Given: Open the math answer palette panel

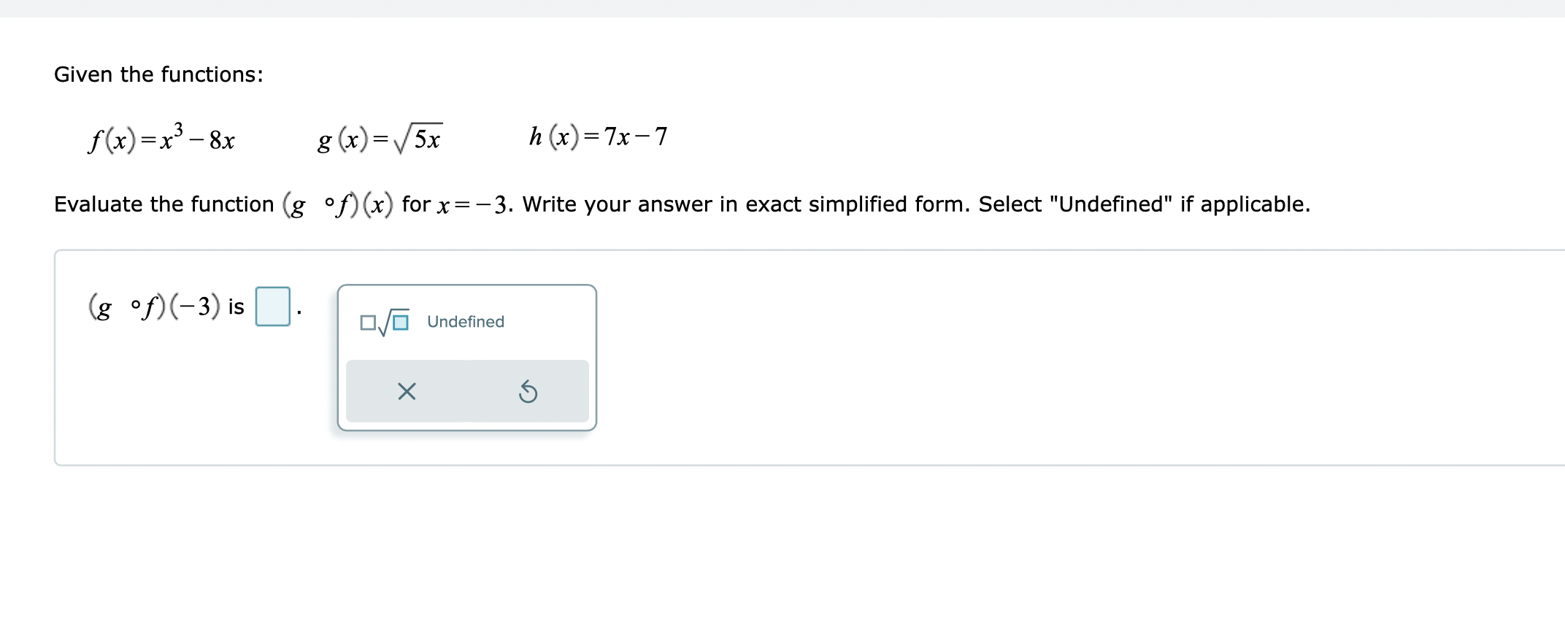Looking at the screenshot, I should pyautogui.click(x=467, y=358).
